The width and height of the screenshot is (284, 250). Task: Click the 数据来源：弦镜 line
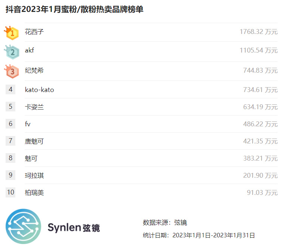[x=165, y=222]
